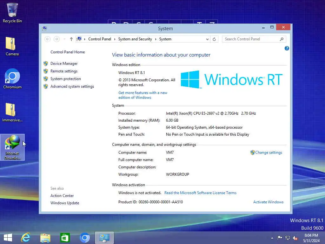Click the search magnifier icon
Viewport: 325px width, 244px height.
pos(282,39)
